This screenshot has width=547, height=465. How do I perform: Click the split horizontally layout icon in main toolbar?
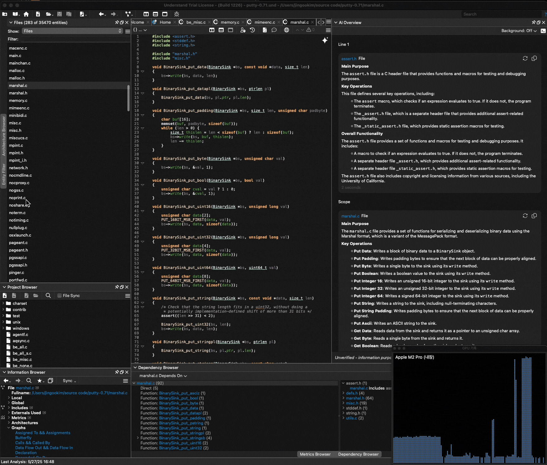[x=155, y=14]
